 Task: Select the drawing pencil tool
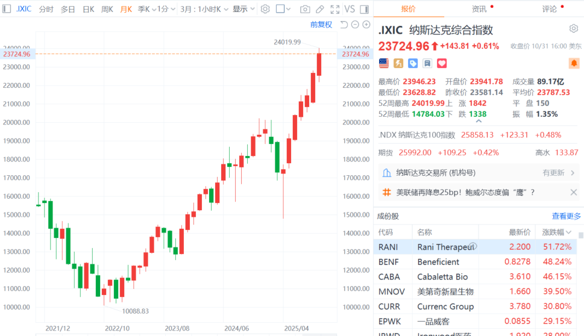(x=319, y=9)
